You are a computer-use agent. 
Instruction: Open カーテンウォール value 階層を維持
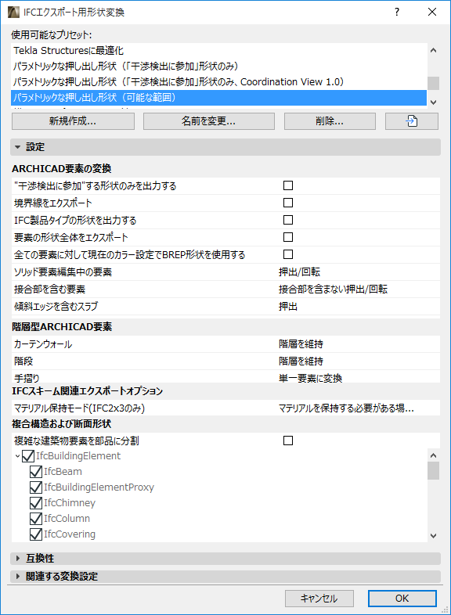[x=301, y=344]
